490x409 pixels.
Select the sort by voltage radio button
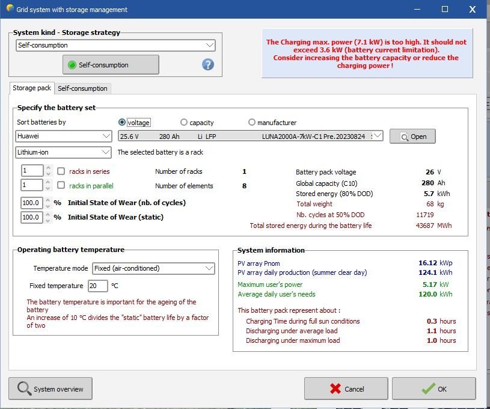(x=122, y=122)
